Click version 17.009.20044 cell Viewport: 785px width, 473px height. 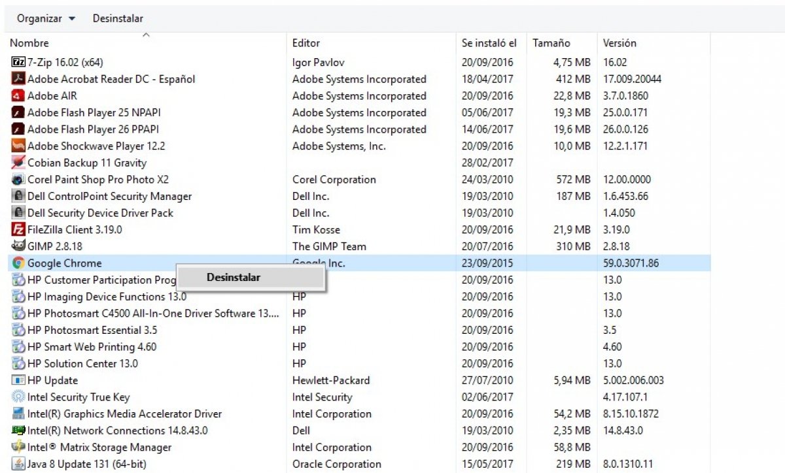click(632, 79)
